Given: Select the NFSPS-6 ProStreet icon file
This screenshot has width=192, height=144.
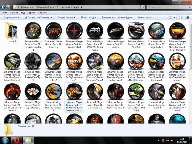Looking at the screenshot, I should tap(136, 35).
